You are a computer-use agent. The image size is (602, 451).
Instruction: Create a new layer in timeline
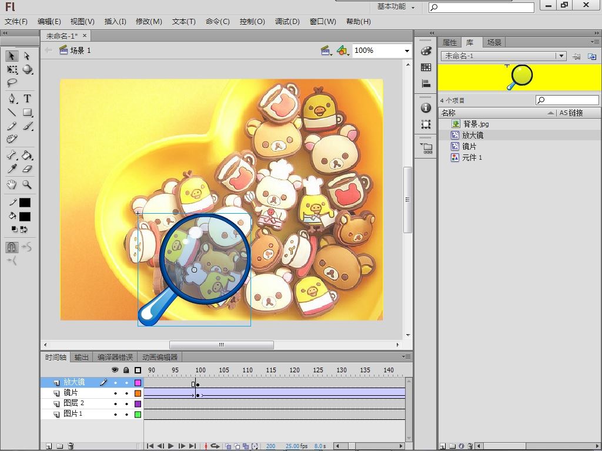tap(49, 446)
